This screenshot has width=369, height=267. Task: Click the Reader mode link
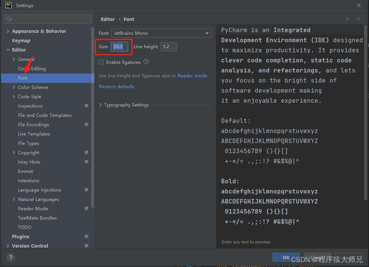tap(192, 76)
